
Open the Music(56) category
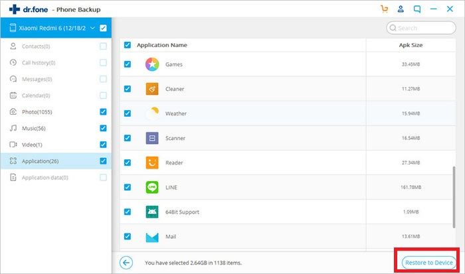[56, 128]
